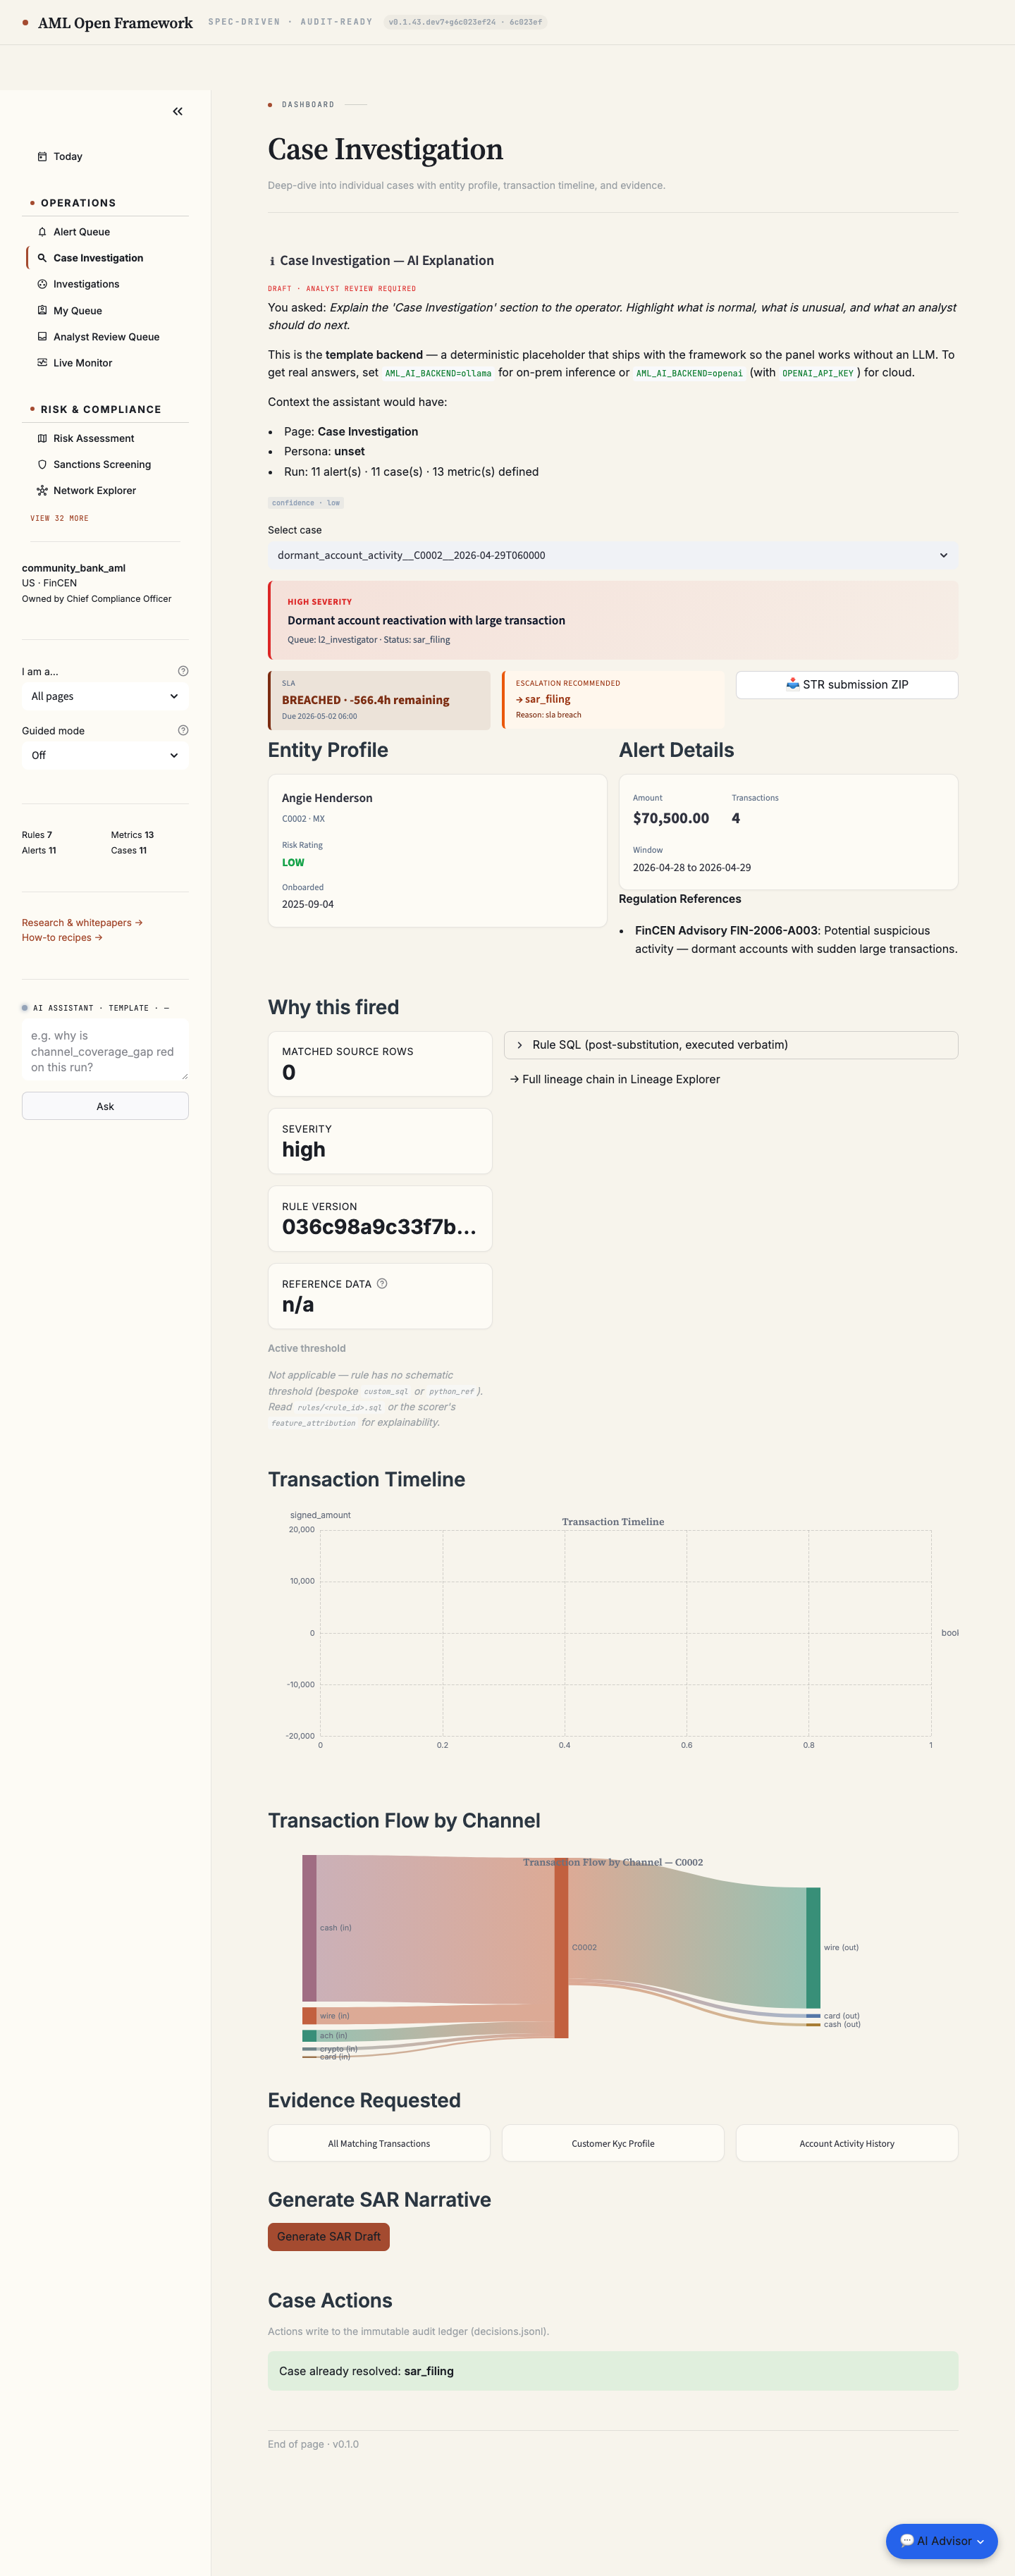Click the shield icon for Sanctions Screening

[42, 464]
